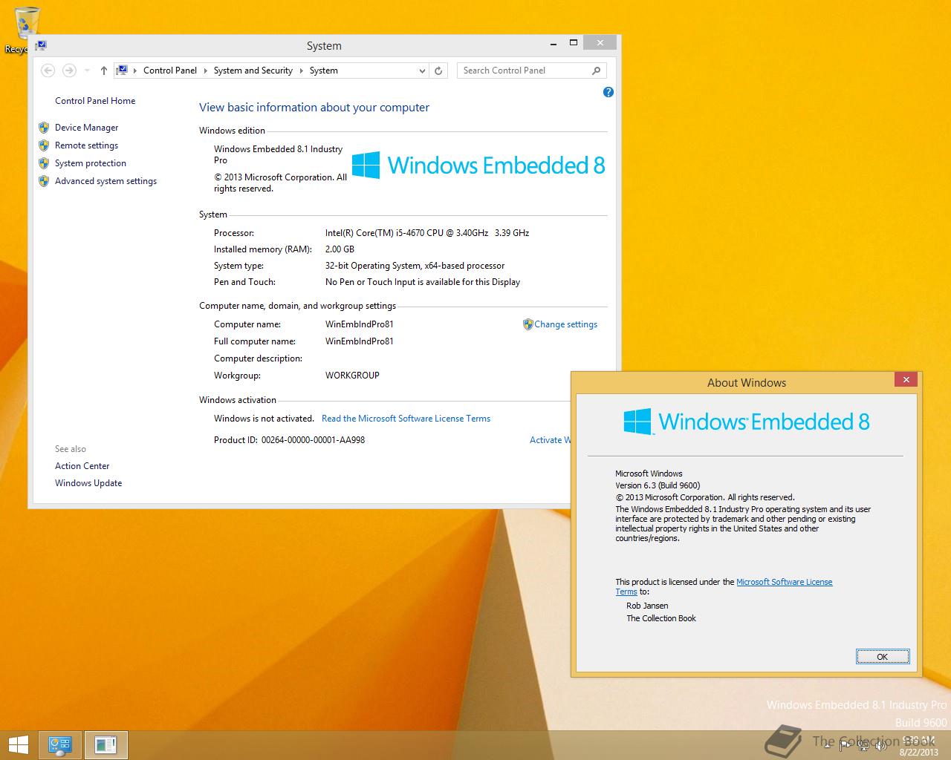The image size is (951, 760).
Task: Click shield icon next to Change settings
Action: click(x=528, y=324)
